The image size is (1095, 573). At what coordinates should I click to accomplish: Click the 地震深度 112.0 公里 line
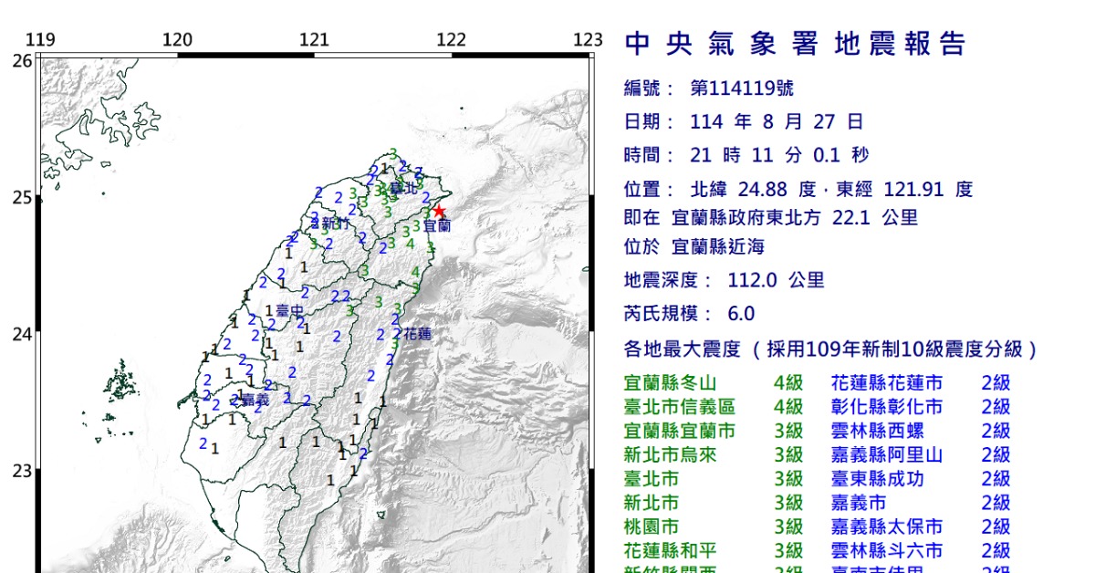click(724, 280)
